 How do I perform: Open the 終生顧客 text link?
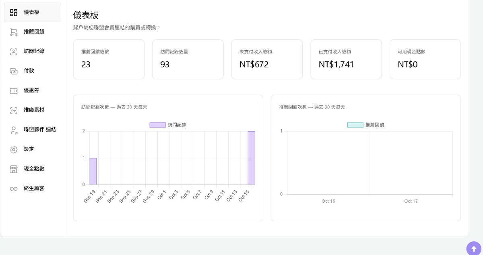click(34, 188)
